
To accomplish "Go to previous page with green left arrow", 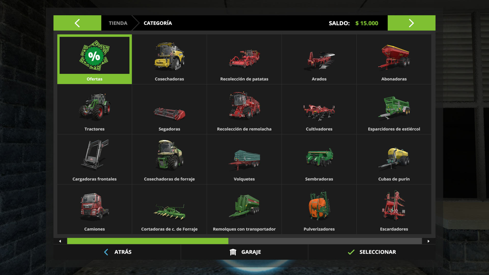I will click(77, 23).
